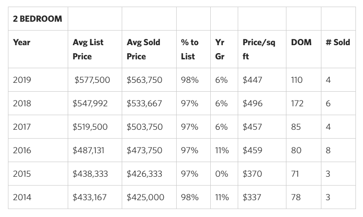This screenshot has height=217, width=363.
Task: Select the 0% yearly growth cell
Action: pyautogui.click(x=221, y=174)
